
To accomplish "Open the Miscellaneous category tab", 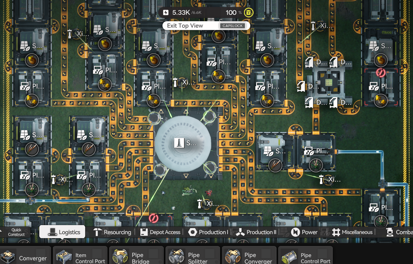I will (352, 232).
